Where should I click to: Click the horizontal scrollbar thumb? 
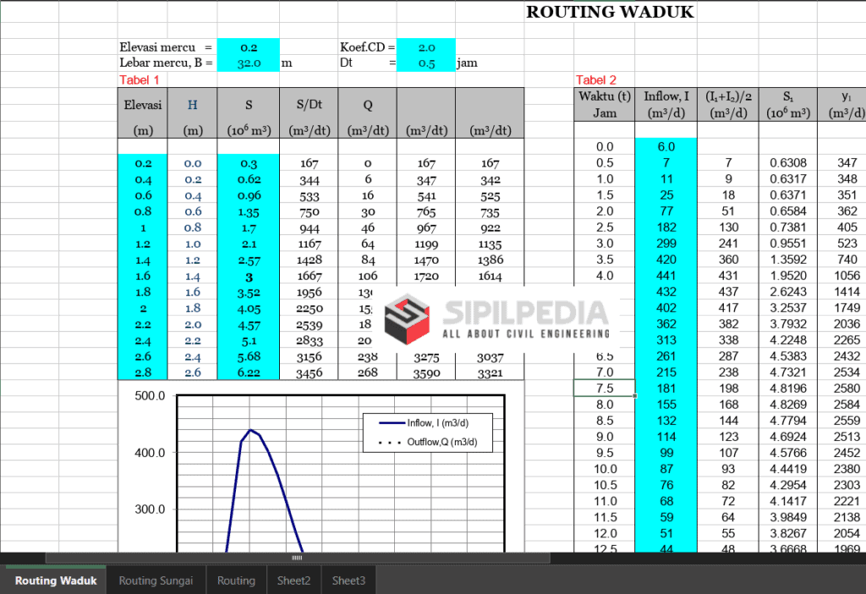[x=297, y=558]
